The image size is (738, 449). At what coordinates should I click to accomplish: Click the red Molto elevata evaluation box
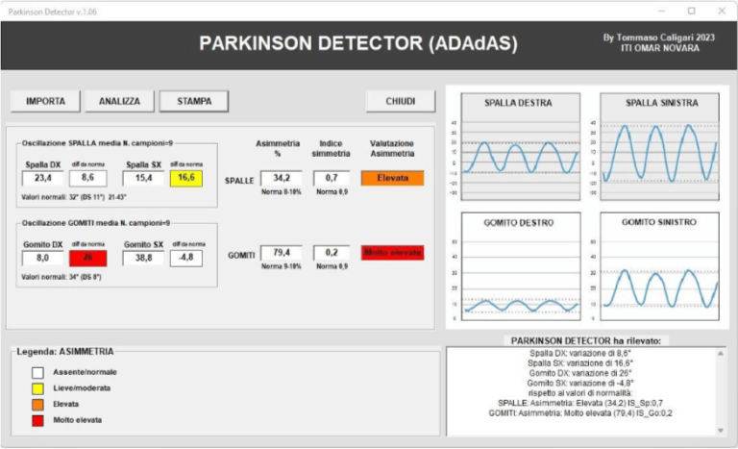pos(392,253)
